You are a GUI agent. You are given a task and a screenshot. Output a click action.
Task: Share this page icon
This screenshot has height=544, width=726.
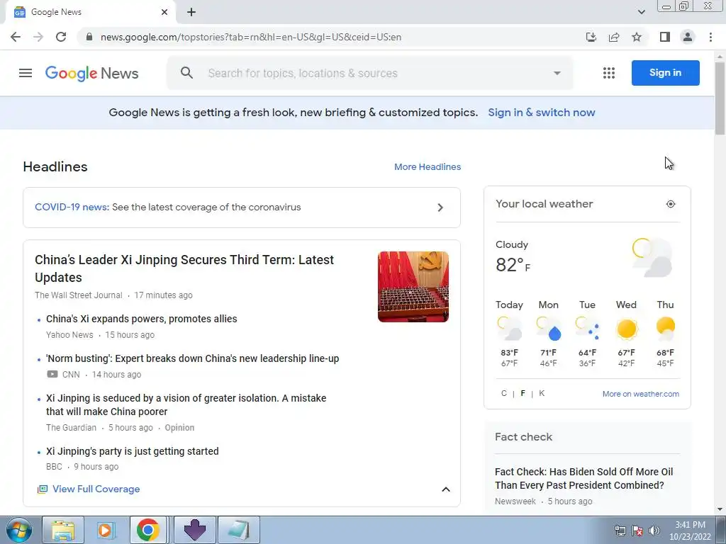(x=614, y=37)
